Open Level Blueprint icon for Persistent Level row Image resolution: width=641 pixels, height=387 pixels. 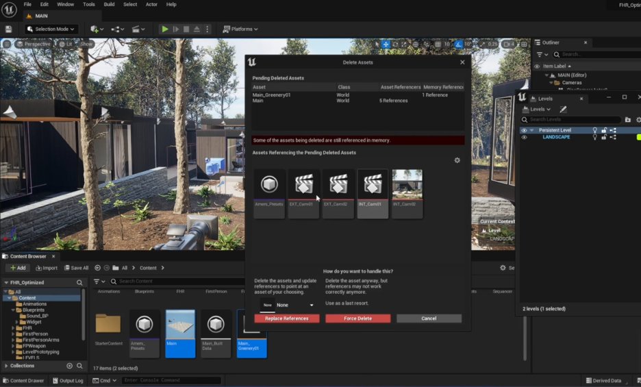[613, 131]
